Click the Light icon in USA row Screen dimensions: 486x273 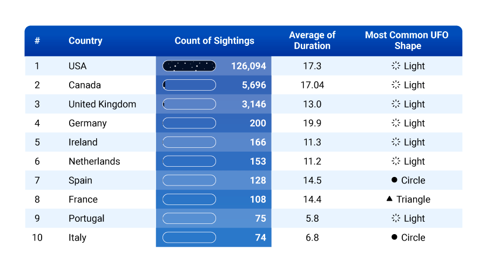click(396, 66)
